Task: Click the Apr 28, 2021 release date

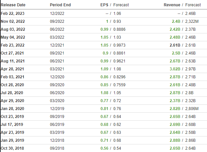Action: 12,69
